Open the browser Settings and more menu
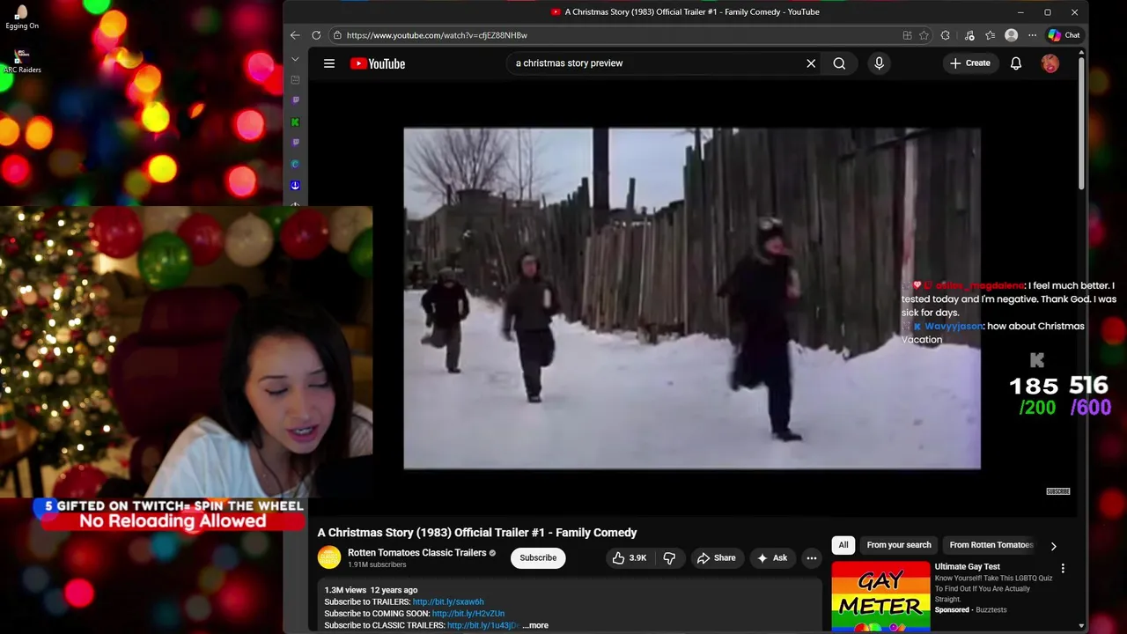Screen dimensions: 1127x634 click(x=1032, y=35)
